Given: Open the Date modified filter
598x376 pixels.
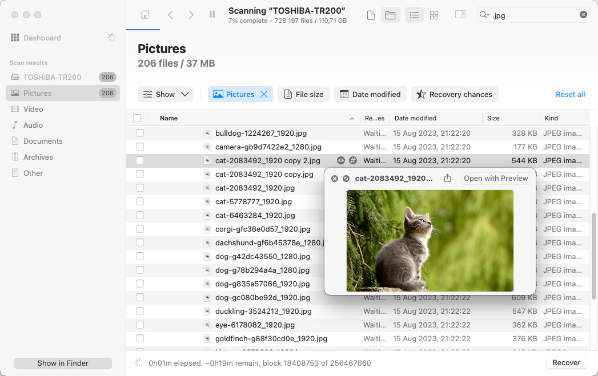Looking at the screenshot, I should [x=370, y=94].
